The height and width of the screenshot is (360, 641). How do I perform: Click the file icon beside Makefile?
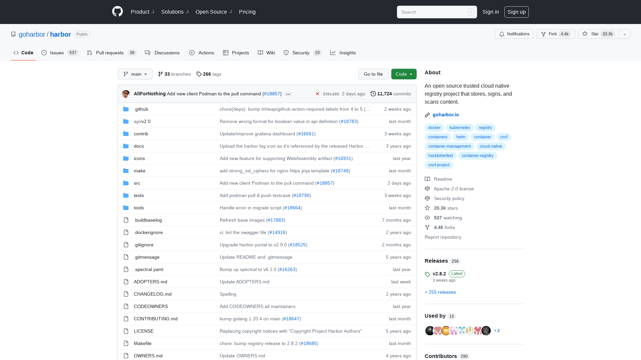coord(126,343)
